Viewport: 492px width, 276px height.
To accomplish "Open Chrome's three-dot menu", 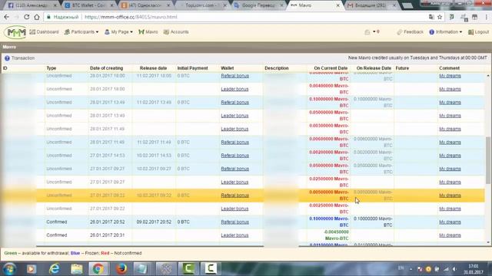I will (487, 17).
